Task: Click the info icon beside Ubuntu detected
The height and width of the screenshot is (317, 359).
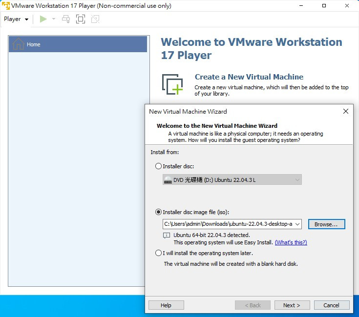Action: point(167,235)
